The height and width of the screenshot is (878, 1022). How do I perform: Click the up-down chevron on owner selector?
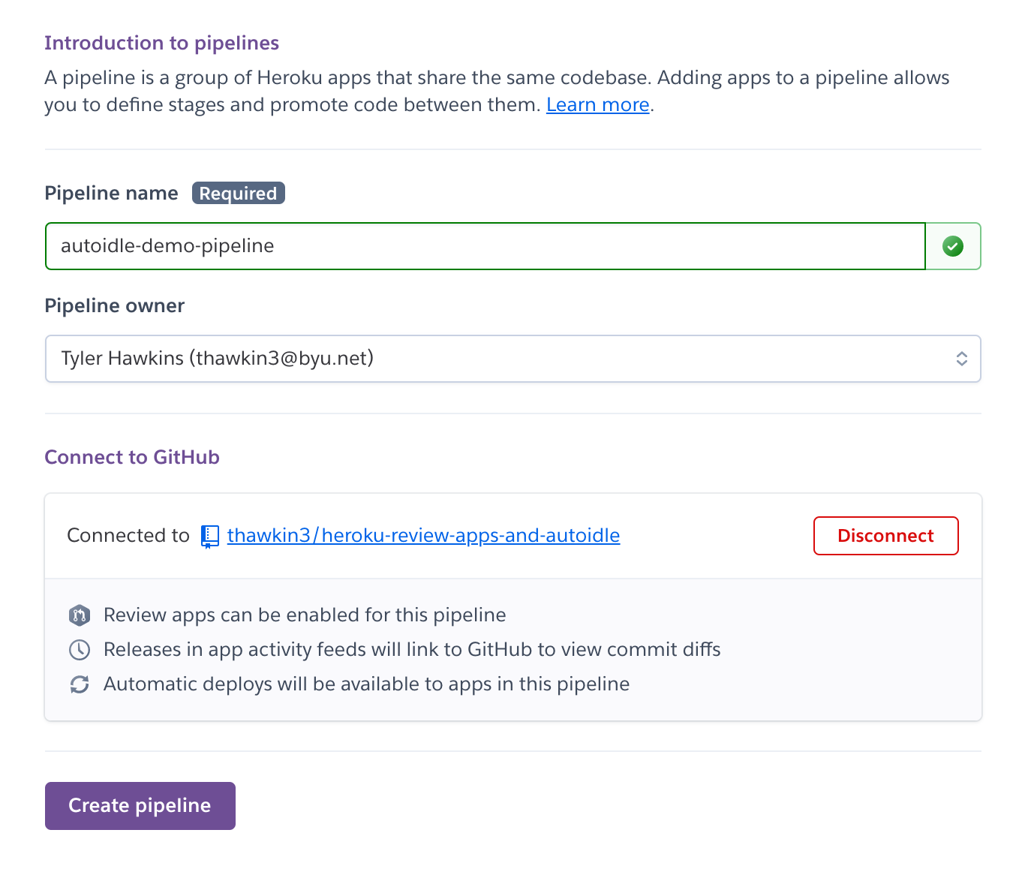tap(961, 359)
